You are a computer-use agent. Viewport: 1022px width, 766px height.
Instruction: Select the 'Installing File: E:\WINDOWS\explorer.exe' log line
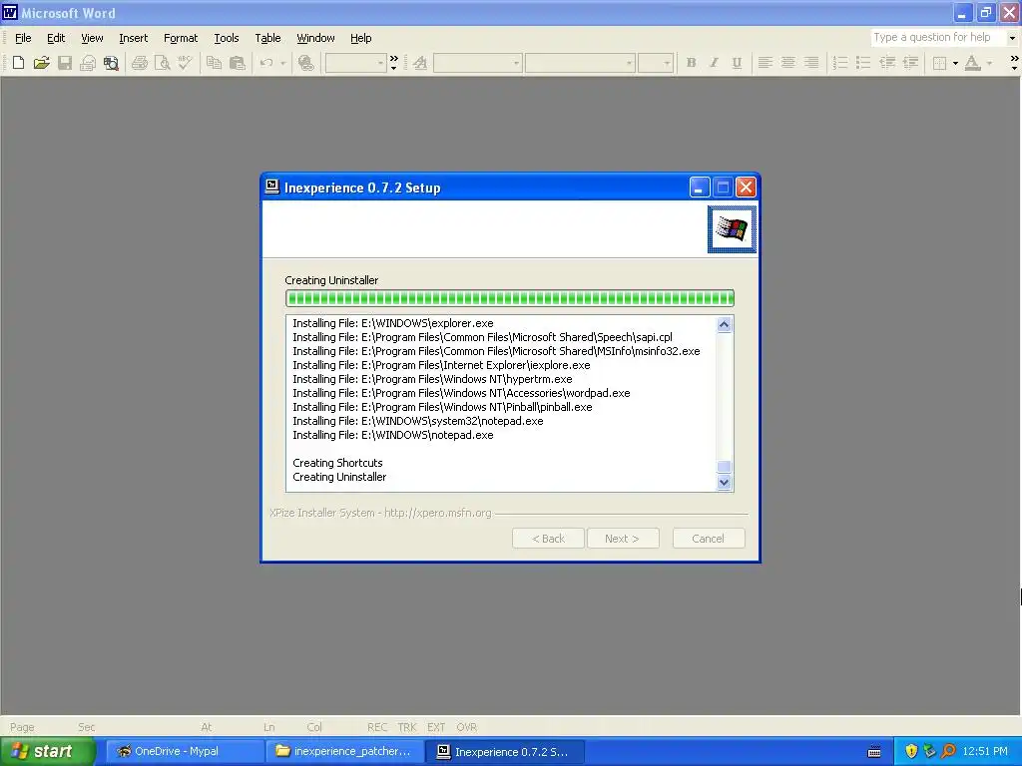pos(393,323)
